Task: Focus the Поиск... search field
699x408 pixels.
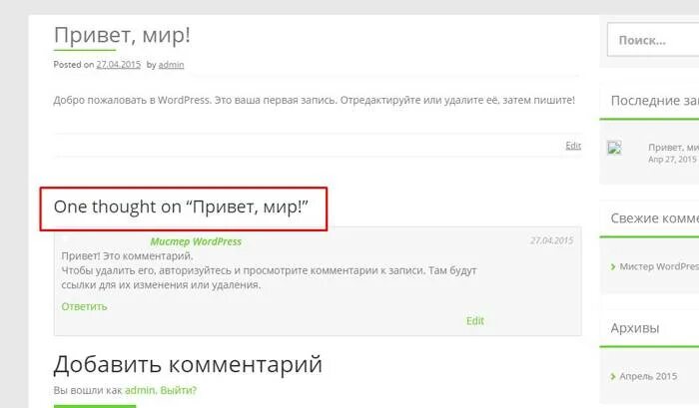Action: click(x=653, y=40)
